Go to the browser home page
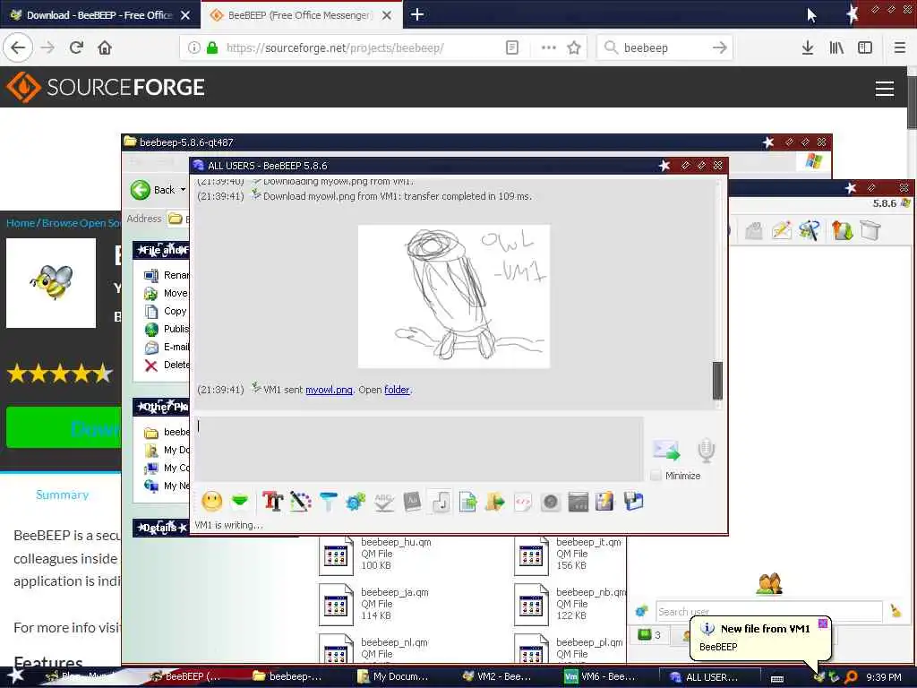Image resolution: width=917 pixels, height=688 pixels. click(105, 47)
